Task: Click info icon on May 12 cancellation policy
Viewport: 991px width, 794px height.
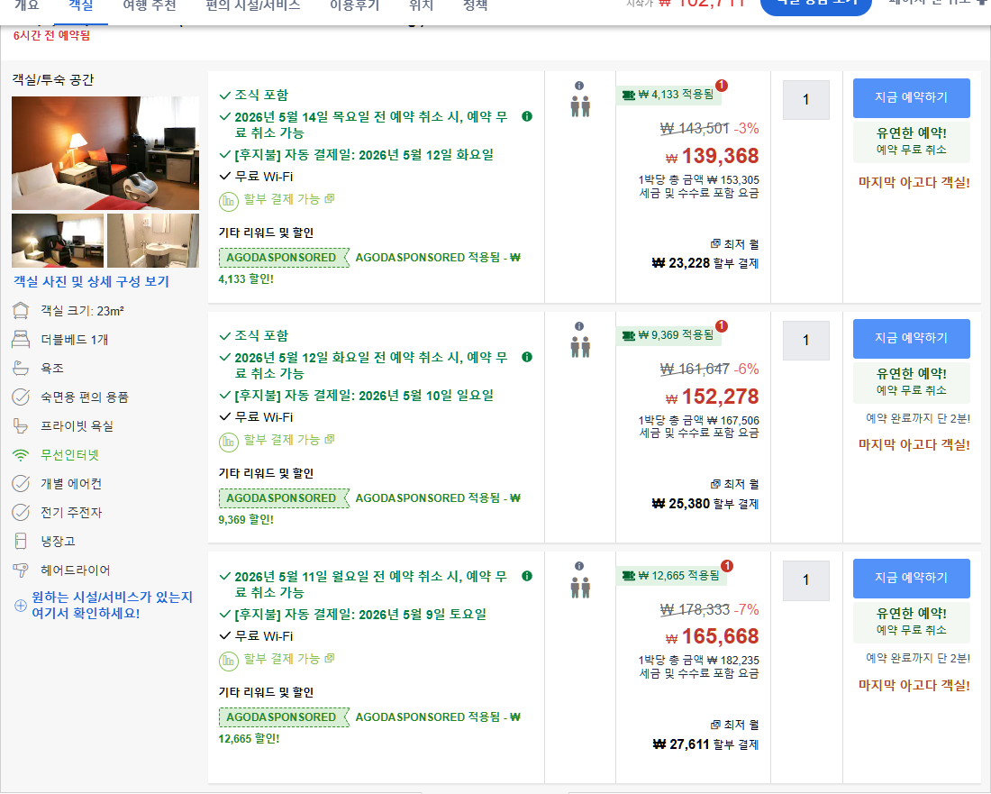Action: 527,357
